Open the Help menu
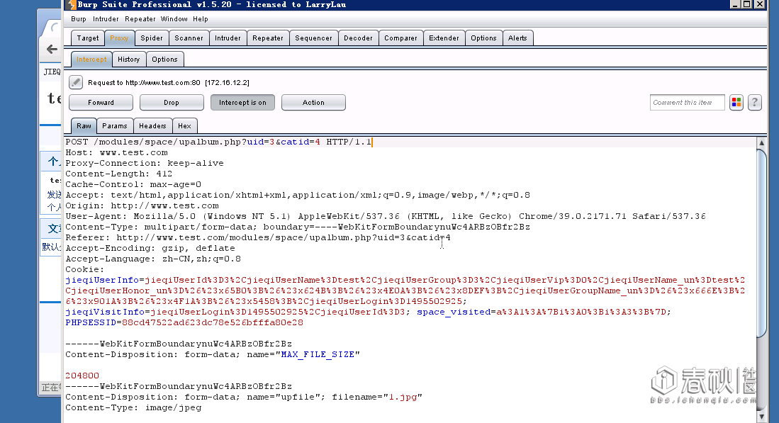This screenshot has width=779, height=423. coord(201,19)
